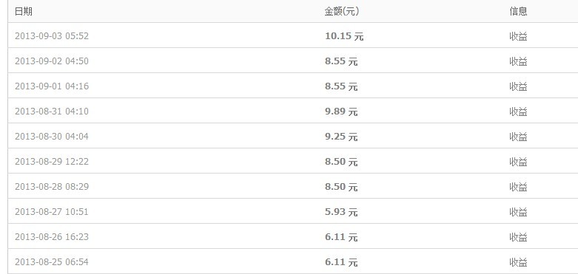Select the 2013-08-28 08:29 row date

coord(52,186)
